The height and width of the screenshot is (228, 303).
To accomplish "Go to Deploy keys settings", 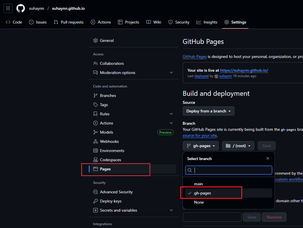I will pos(110,201).
